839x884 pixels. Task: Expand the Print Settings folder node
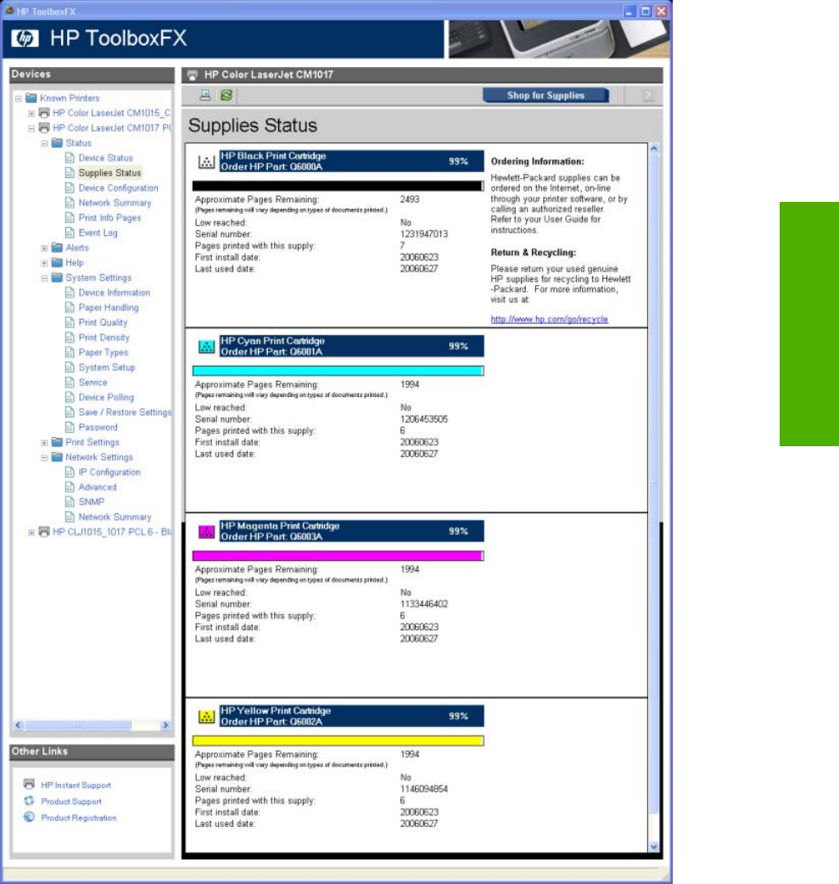tap(45, 443)
